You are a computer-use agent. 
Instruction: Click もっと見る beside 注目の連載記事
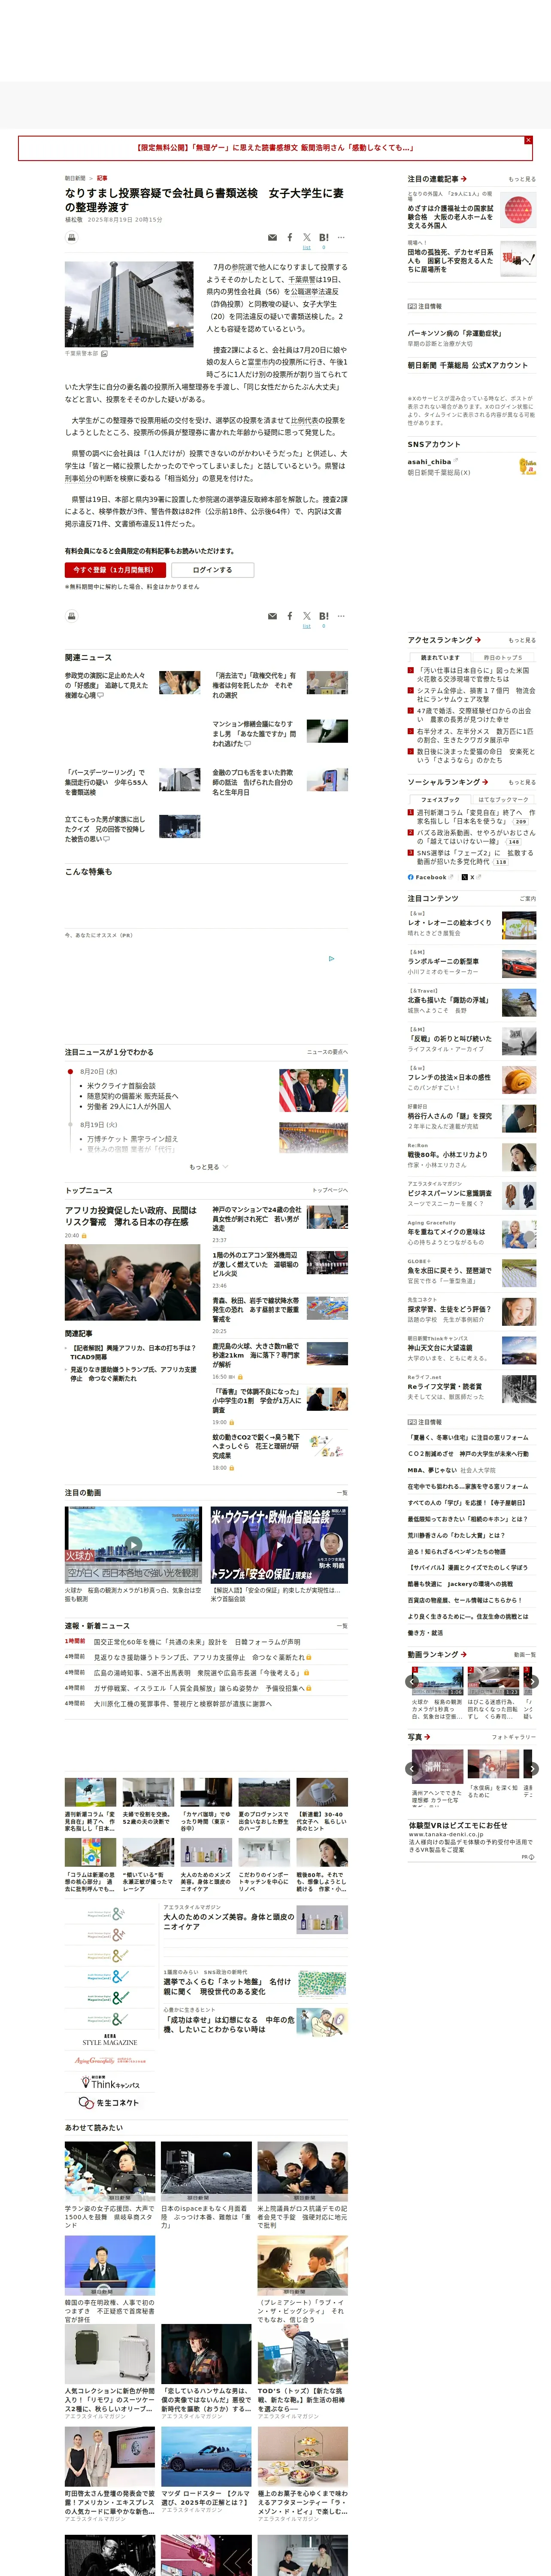pyautogui.click(x=521, y=179)
